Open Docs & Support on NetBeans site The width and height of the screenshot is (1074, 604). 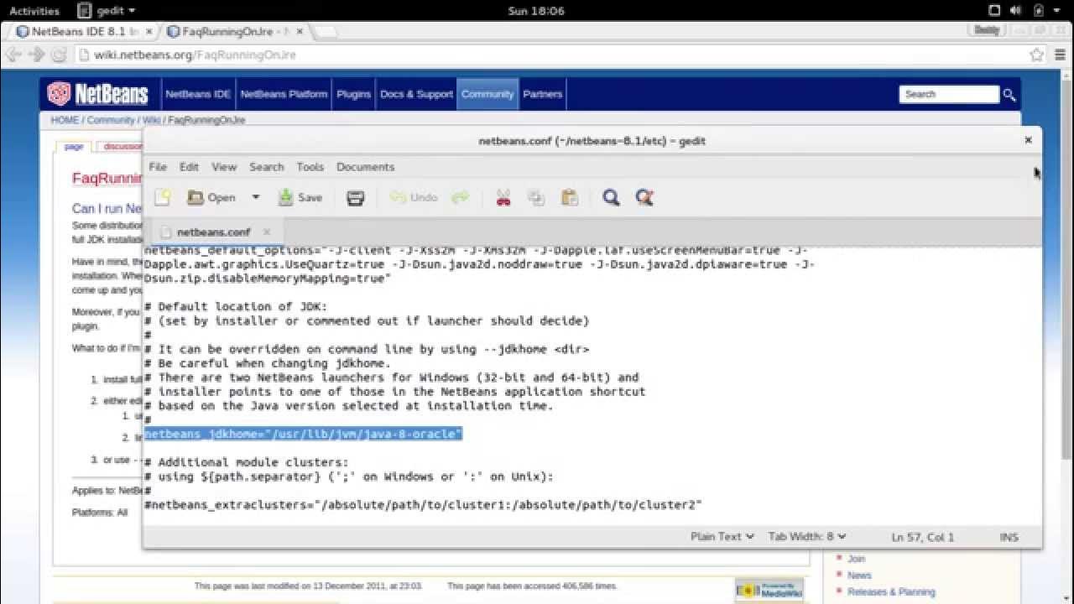pyautogui.click(x=416, y=94)
